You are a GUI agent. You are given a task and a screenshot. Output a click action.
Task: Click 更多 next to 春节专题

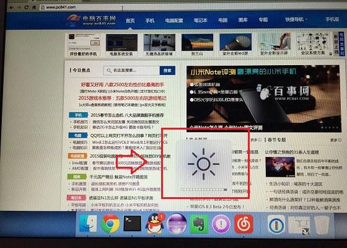point(335,140)
